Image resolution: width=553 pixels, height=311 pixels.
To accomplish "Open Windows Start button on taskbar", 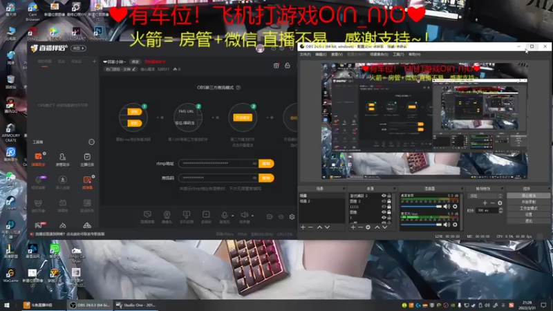I will (x=7, y=305).
